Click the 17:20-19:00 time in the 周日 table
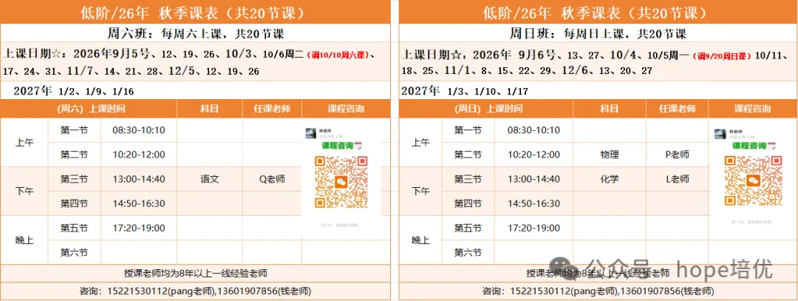 coord(533,229)
